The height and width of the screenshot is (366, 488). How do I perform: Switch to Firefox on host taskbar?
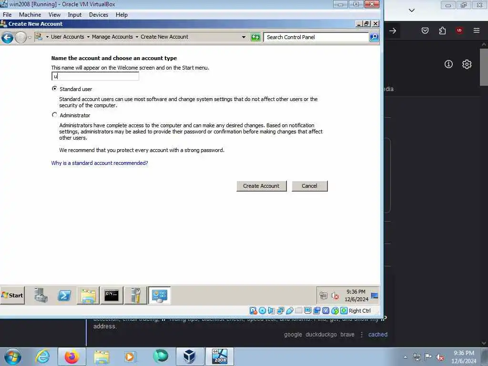[x=72, y=356]
